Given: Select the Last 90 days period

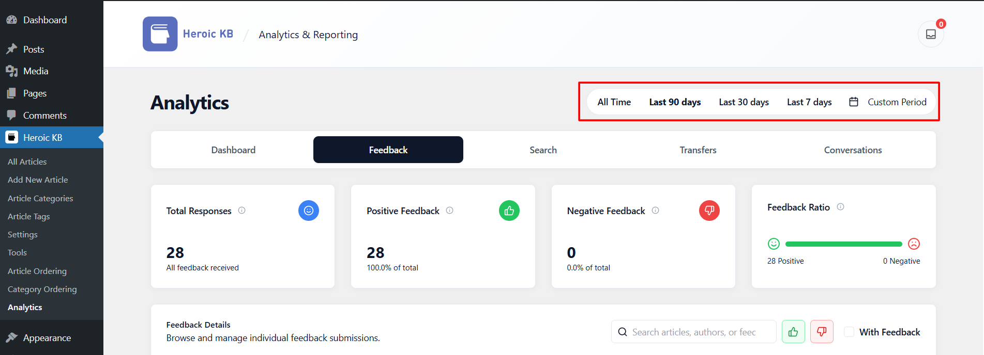Looking at the screenshot, I should 675,102.
